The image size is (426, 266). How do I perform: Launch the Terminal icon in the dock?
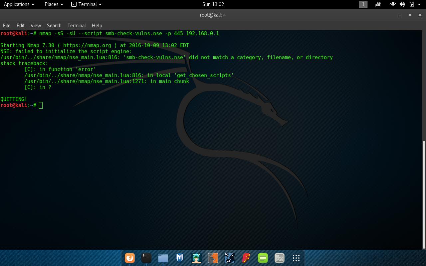pos(146,258)
